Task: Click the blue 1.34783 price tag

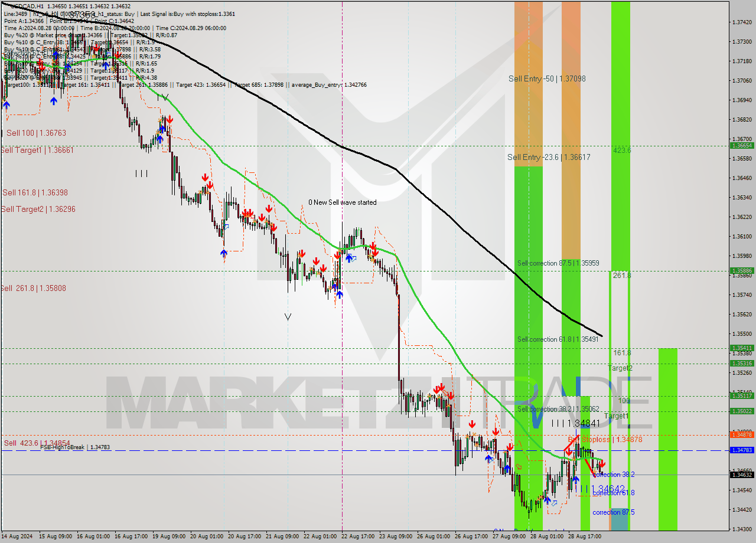Action: (x=741, y=450)
